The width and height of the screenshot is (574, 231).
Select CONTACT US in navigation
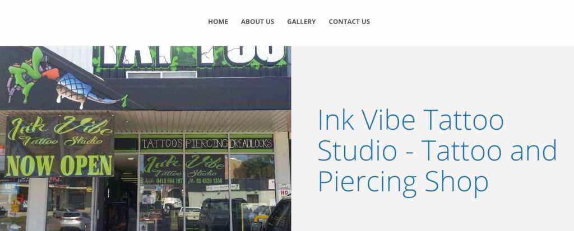349,22
